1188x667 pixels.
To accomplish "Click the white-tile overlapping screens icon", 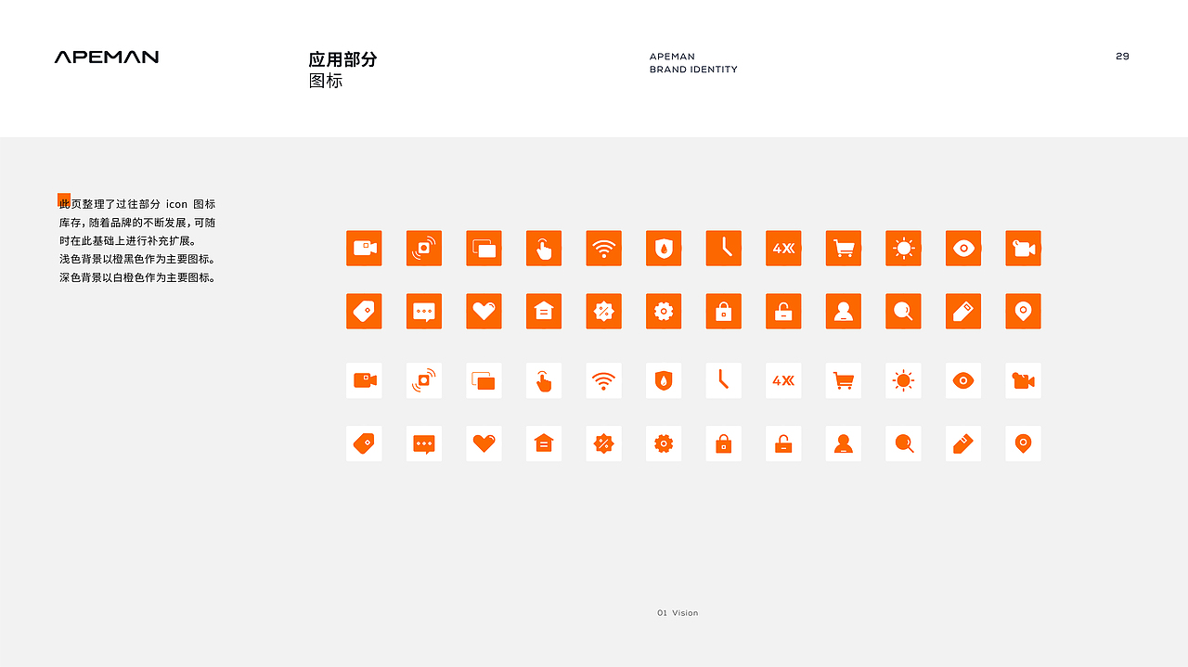I will (484, 380).
